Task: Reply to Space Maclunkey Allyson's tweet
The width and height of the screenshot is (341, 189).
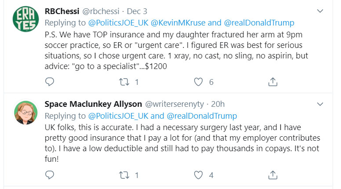Action: (50, 175)
